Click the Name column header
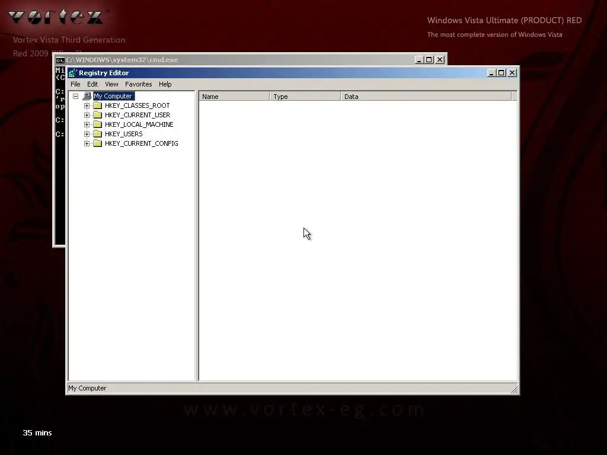607x455 pixels. [234, 97]
